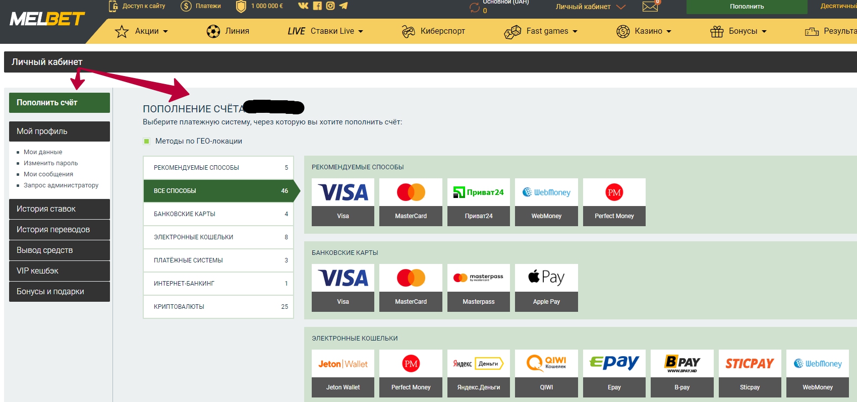Select MasterCard under recommended methods
This screenshot has width=857, height=402.
coord(411,202)
